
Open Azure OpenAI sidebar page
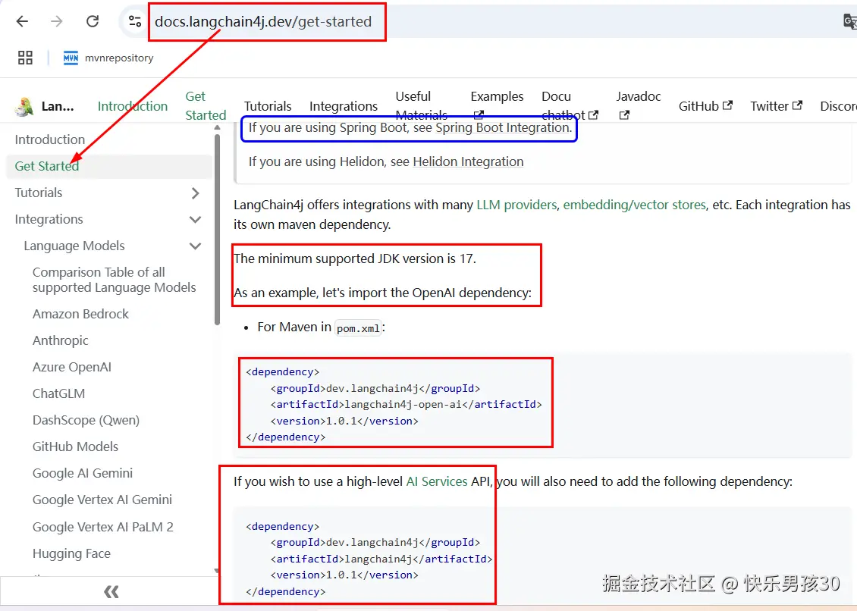pos(71,367)
